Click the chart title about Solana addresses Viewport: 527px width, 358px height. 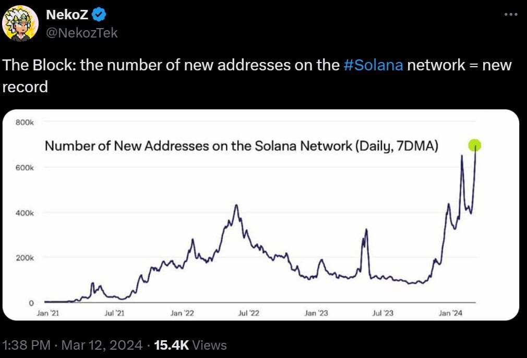pyautogui.click(x=241, y=146)
